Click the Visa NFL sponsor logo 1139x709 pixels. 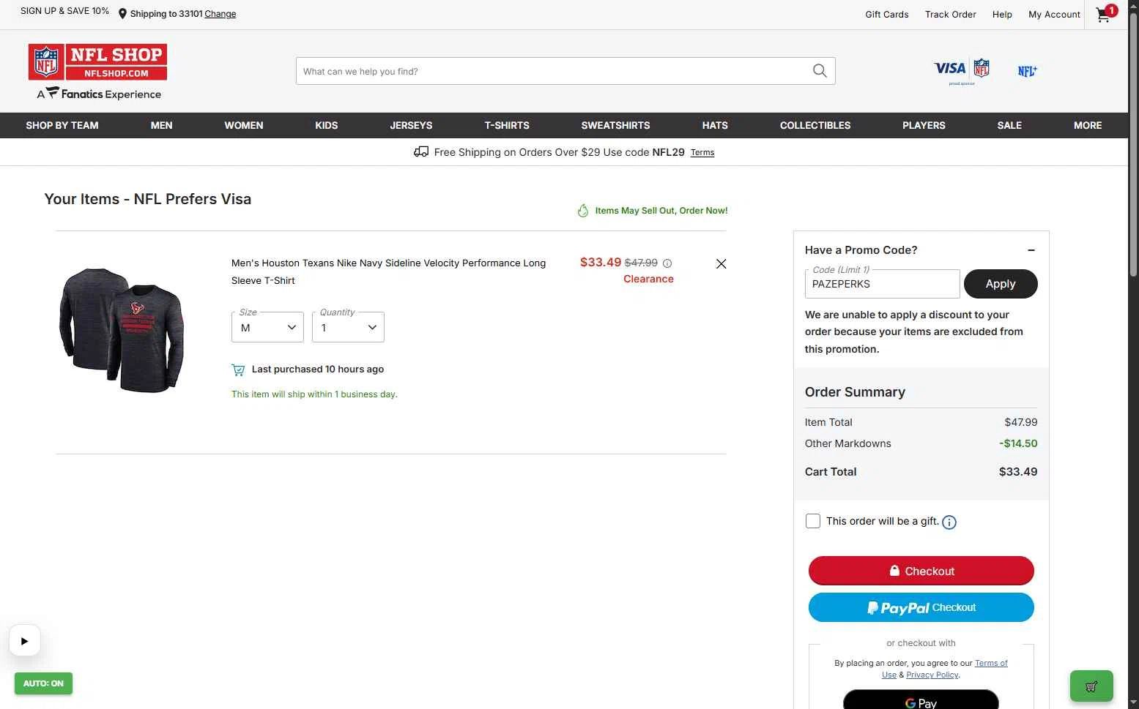tap(962, 71)
